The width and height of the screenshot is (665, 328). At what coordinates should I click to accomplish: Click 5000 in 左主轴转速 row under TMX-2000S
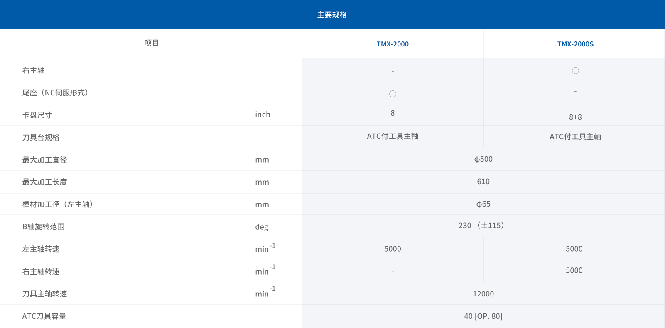[574, 249]
